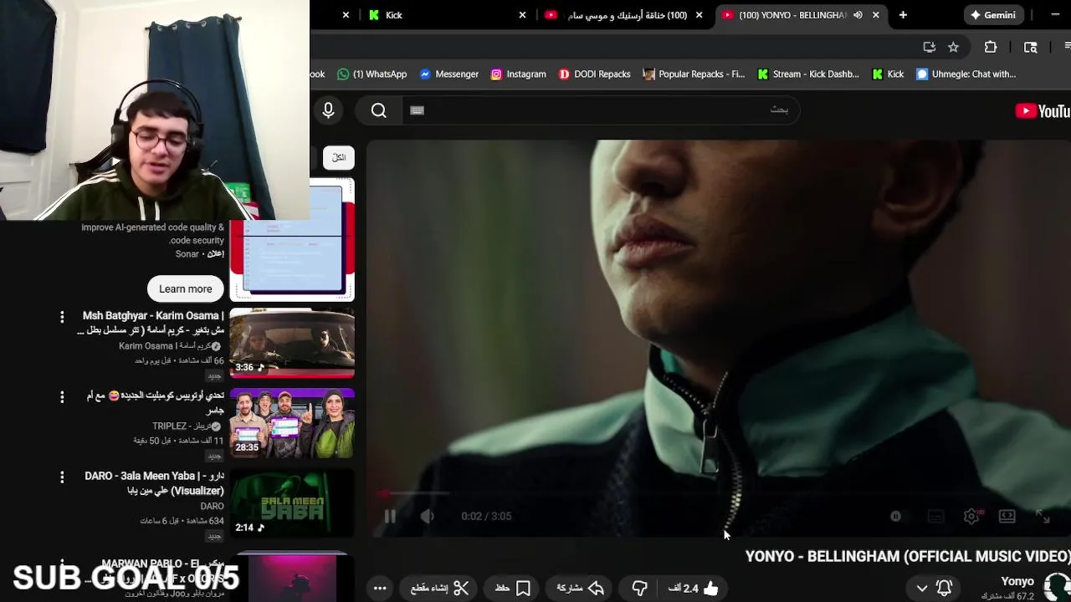Open a new browser tab with plus

click(x=903, y=15)
